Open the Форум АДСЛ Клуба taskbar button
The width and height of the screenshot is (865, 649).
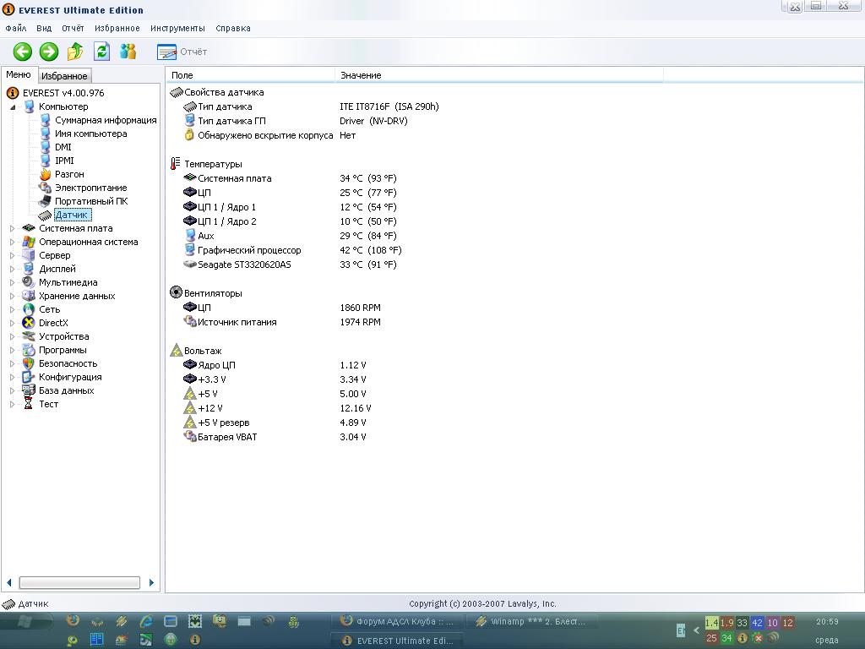pos(397,621)
